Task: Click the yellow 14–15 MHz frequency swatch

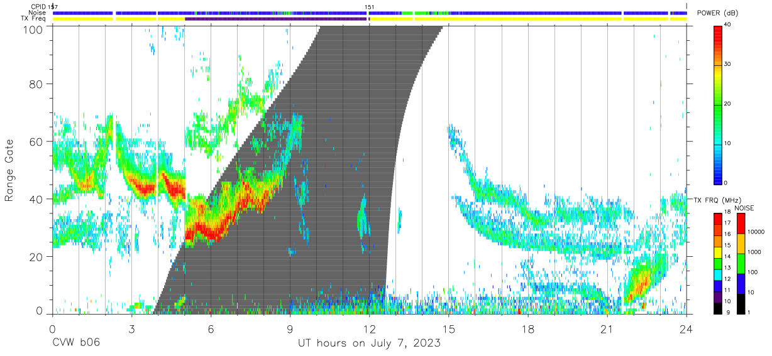Action: pyautogui.click(x=717, y=252)
